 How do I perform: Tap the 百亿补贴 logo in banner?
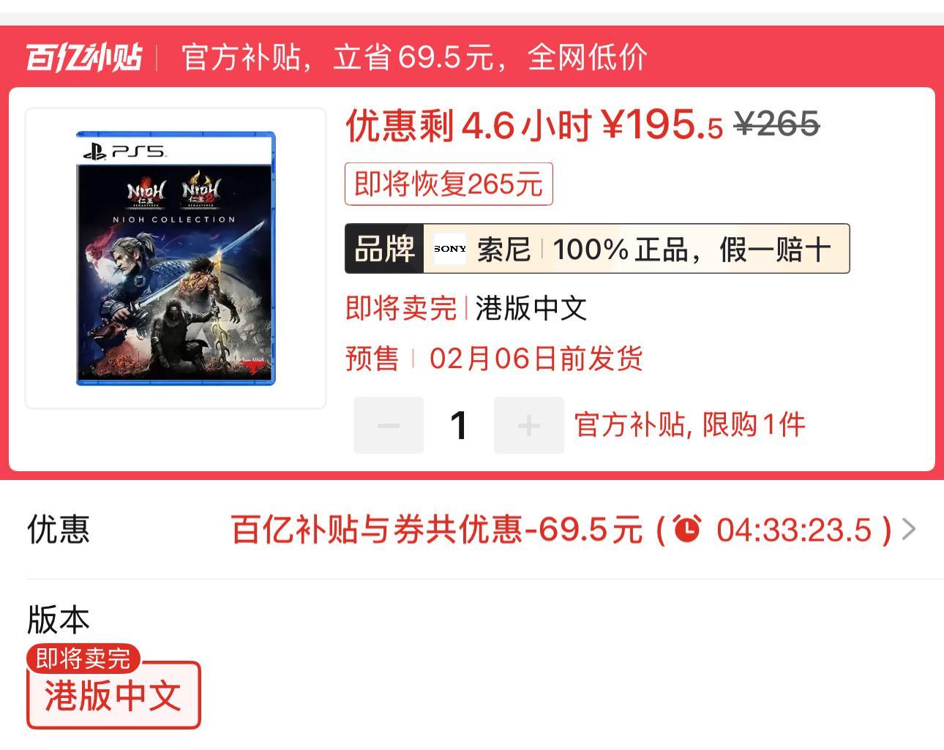[84, 57]
